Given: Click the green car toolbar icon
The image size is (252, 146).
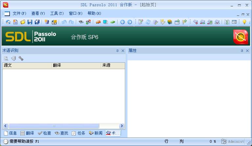Looking at the screenshot, I should pyautogui.click(x=113, y=22).
